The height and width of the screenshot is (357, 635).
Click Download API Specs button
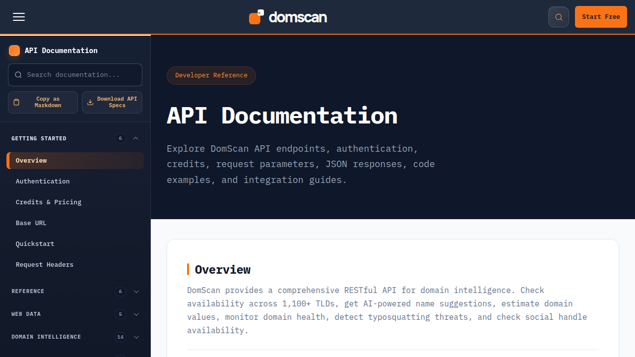coord(112,102)
